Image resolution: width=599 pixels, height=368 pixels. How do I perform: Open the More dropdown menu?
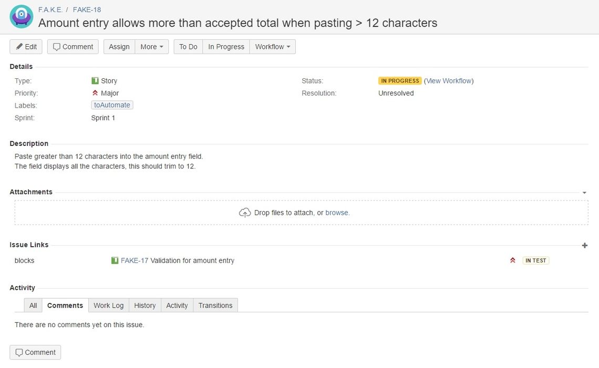[x=152, y=47]
